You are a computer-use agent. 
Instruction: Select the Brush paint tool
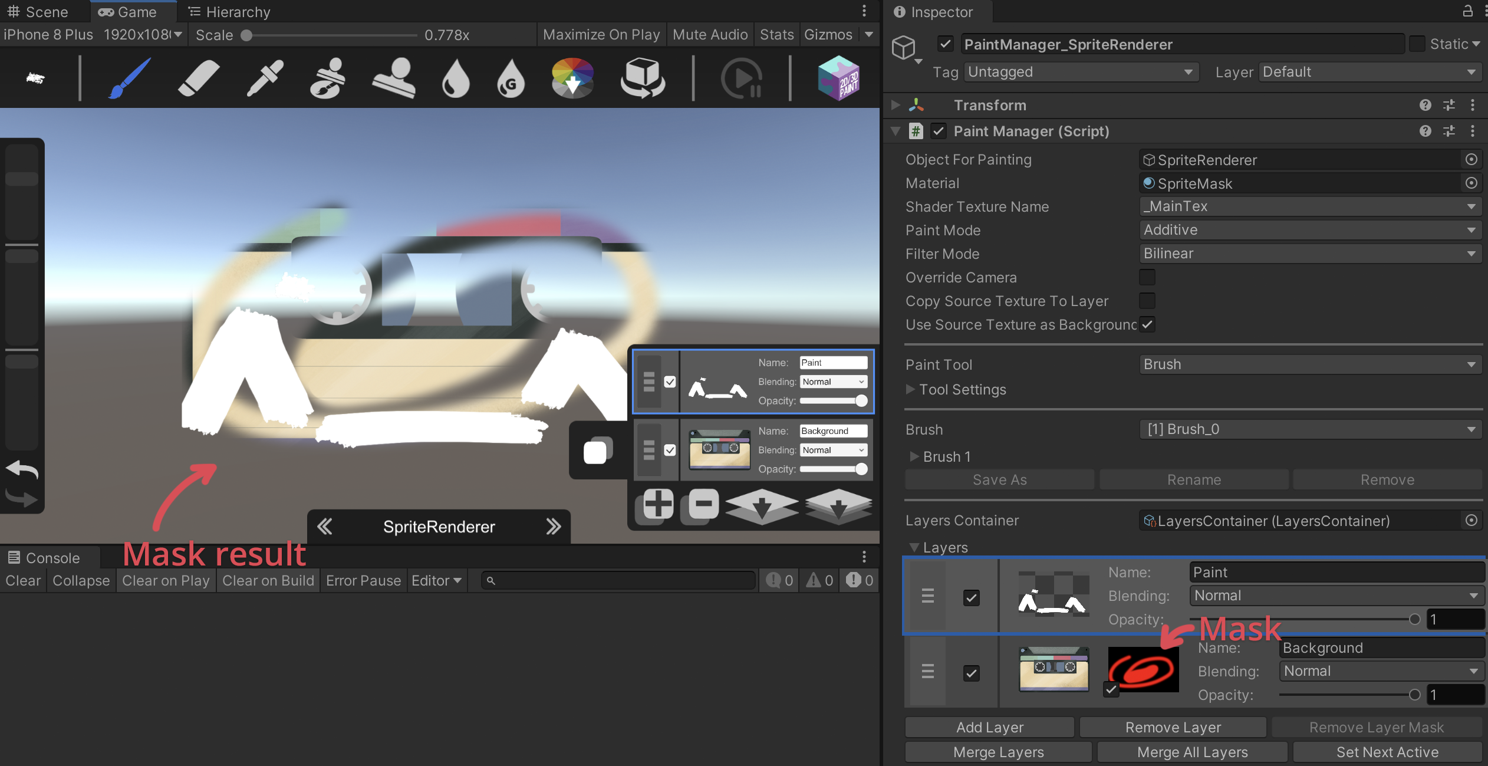[x=130, y=78]
